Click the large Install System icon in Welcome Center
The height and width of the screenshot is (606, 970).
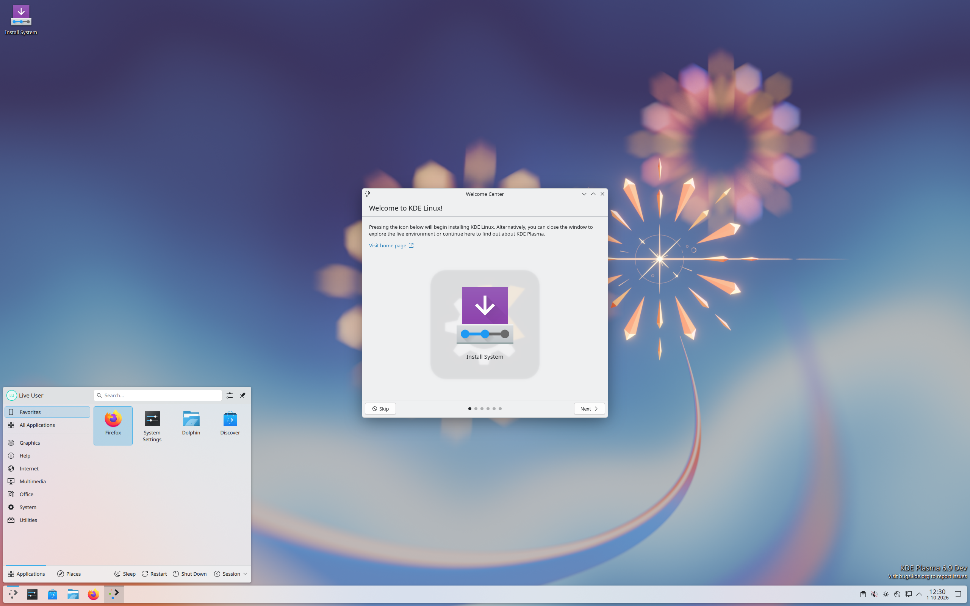coord(485,324)
